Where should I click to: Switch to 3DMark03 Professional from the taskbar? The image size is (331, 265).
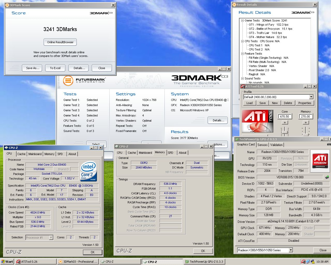[78, 262]
